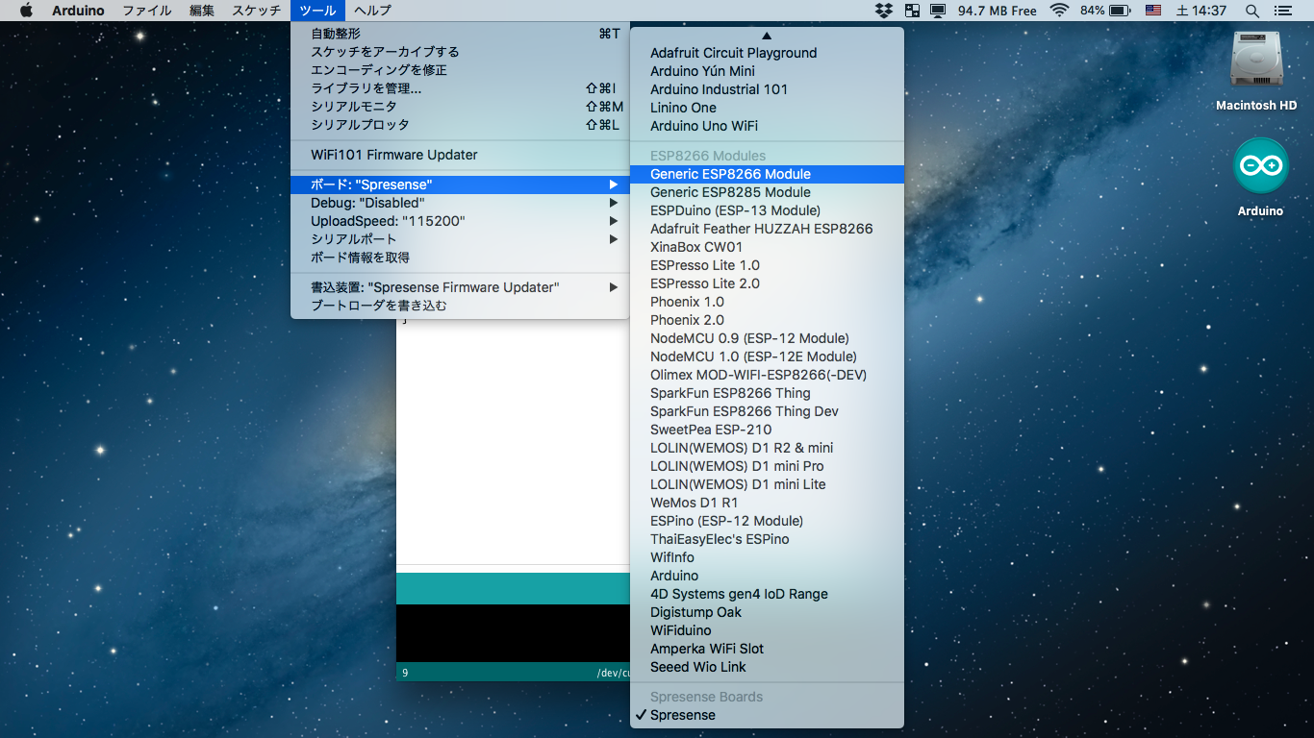Open the スケッチ menu

point(257,11)
